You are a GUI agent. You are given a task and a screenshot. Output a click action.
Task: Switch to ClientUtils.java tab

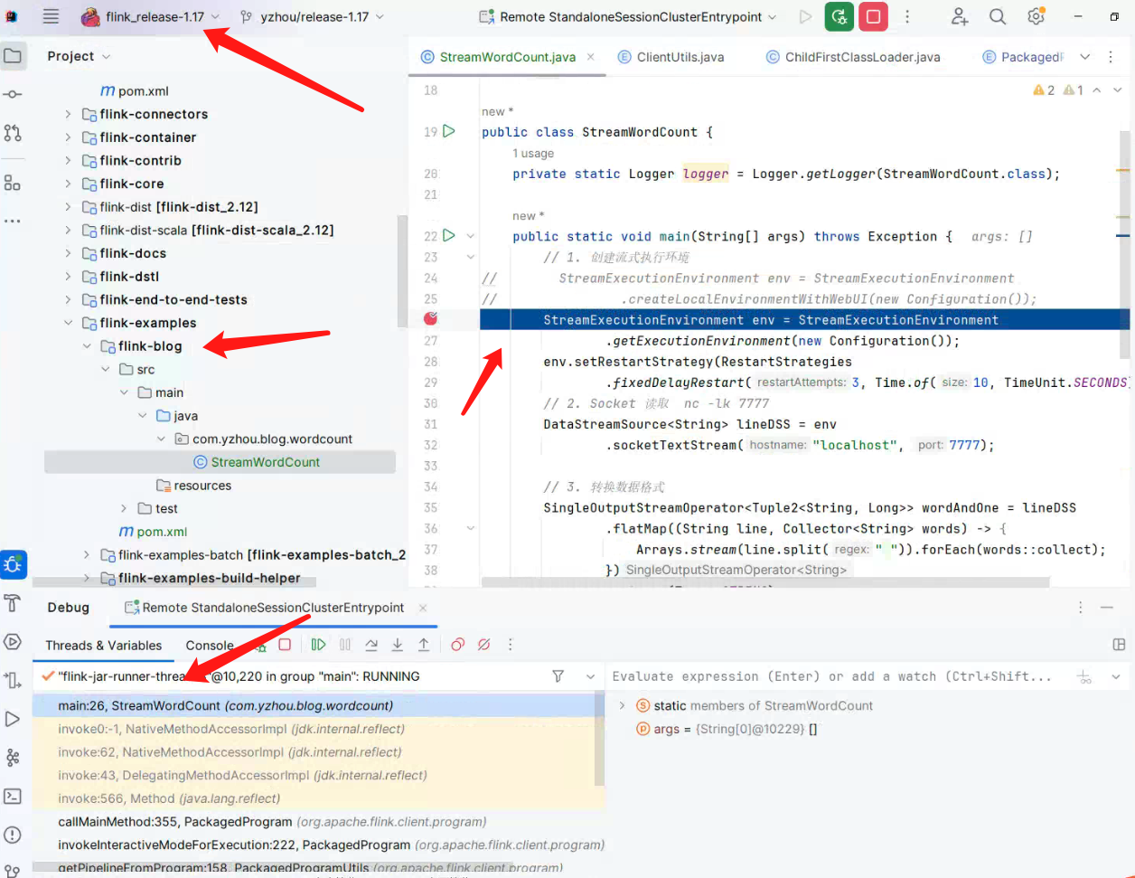(x=671, y=57)
